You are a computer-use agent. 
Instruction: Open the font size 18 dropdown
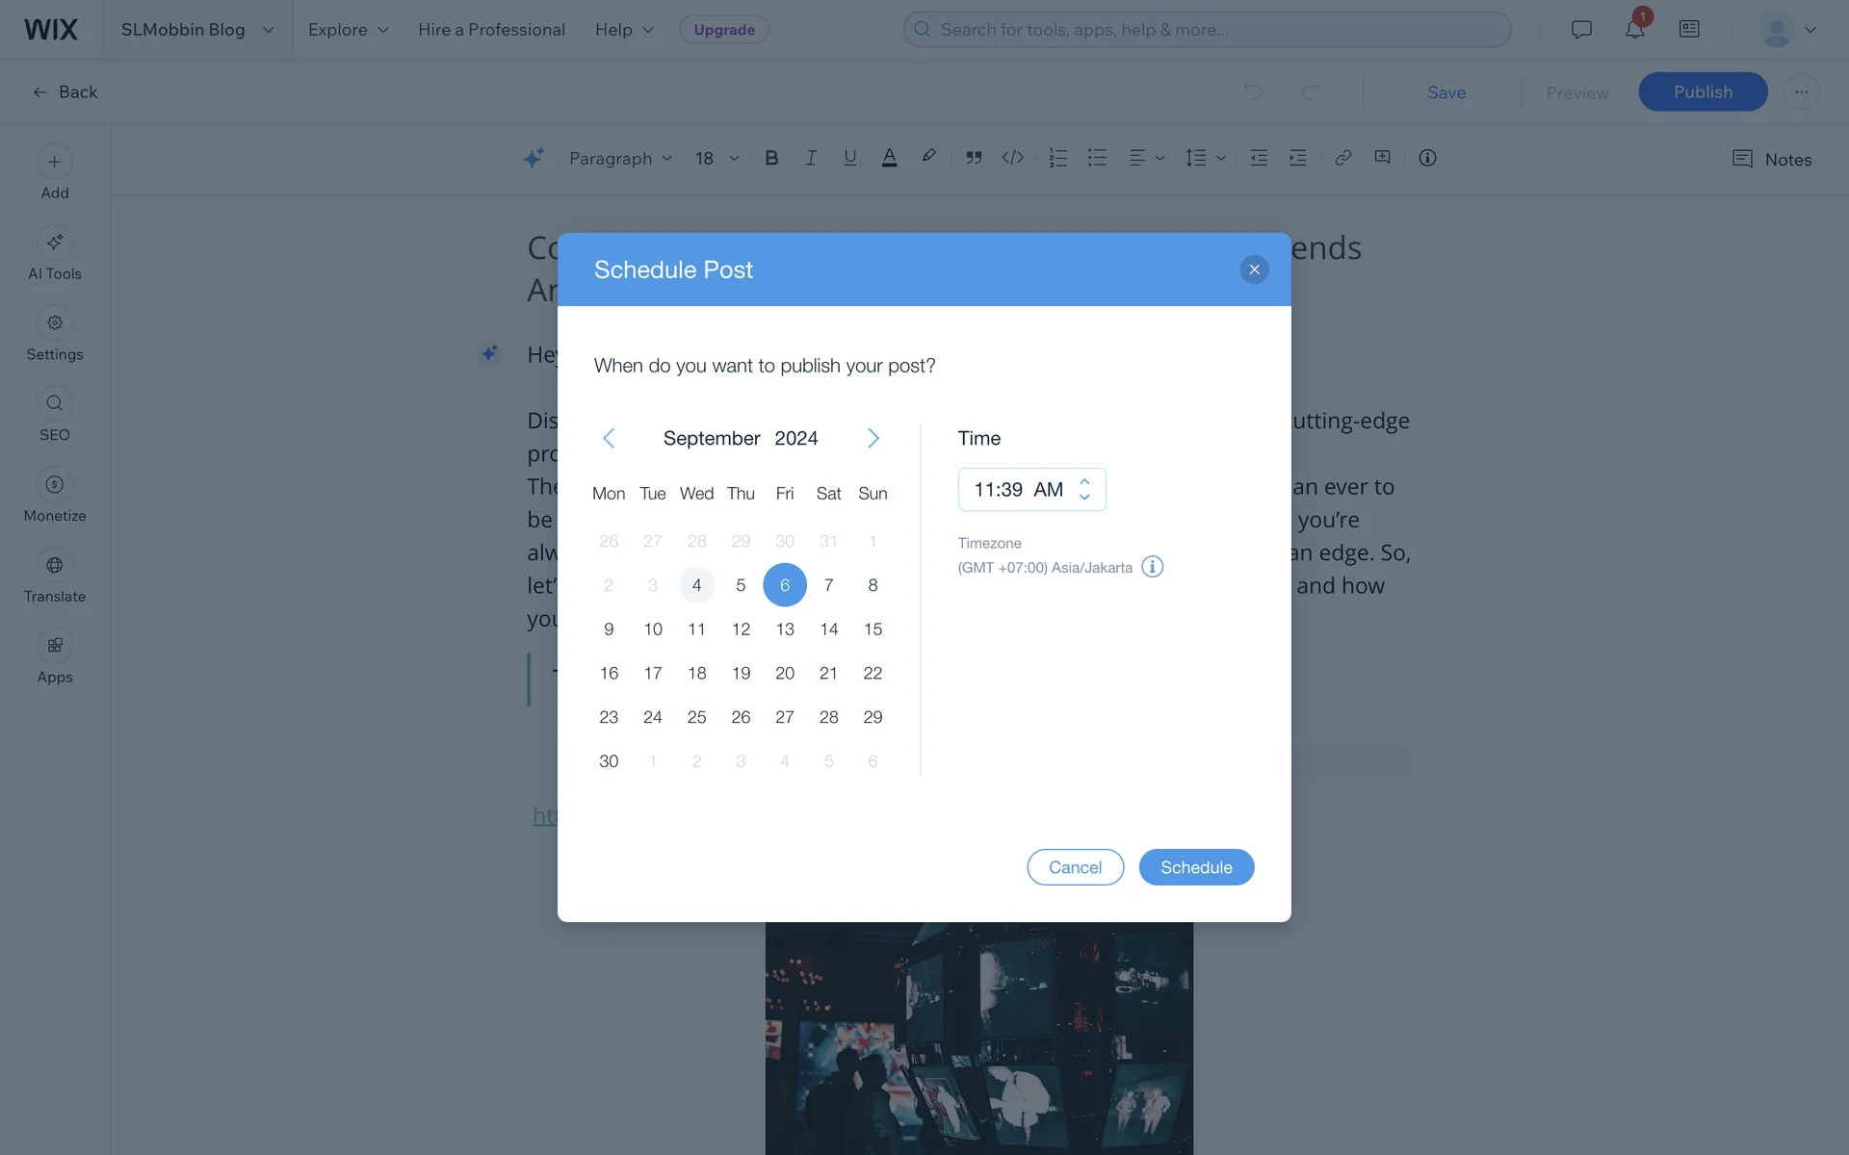pos(717,158)
